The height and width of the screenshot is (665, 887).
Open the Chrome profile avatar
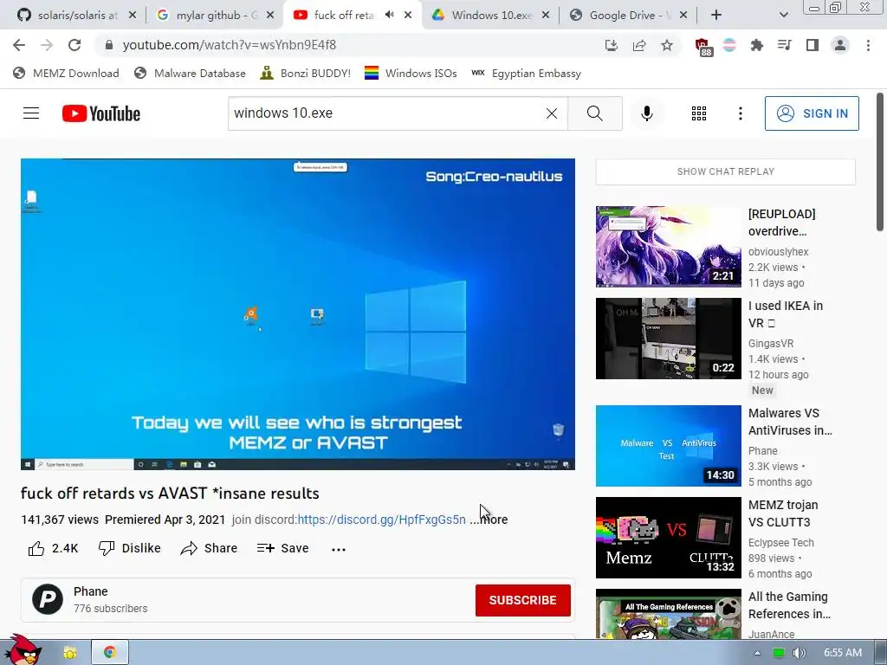(840, 45)
